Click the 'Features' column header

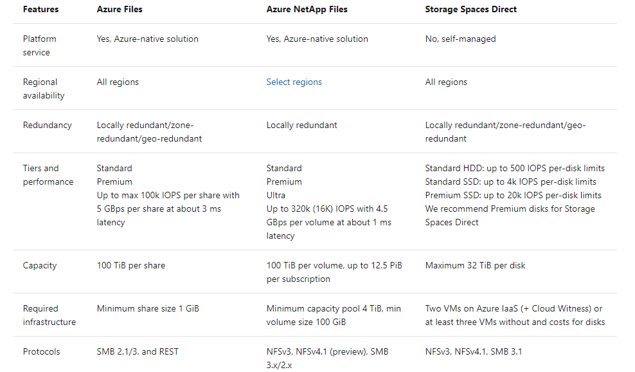40,10
